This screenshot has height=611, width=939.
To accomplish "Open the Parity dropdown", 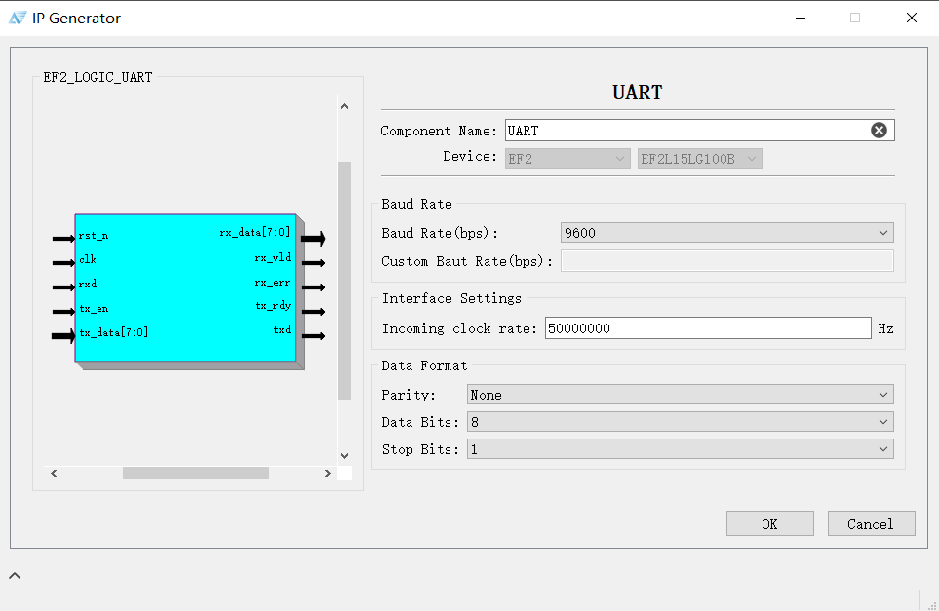I will [x=680, y=395].
